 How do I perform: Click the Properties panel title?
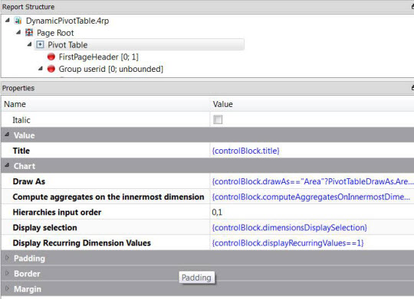click(18, 88)
